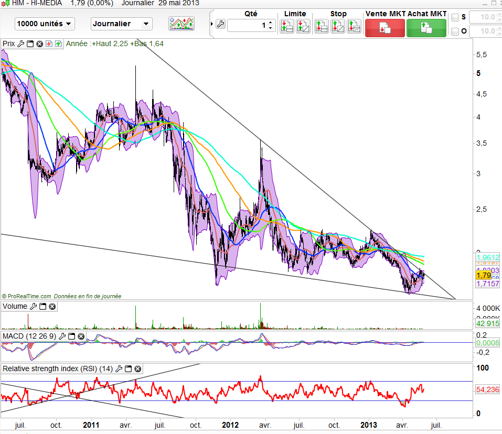Expand the order toolbar small arrow
502x434 pixels.
click(x=211, y=25)
